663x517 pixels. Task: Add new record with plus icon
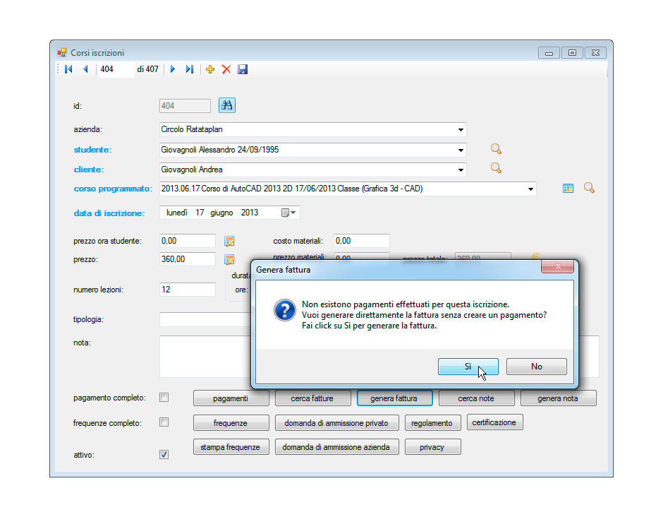pos(210,69)
